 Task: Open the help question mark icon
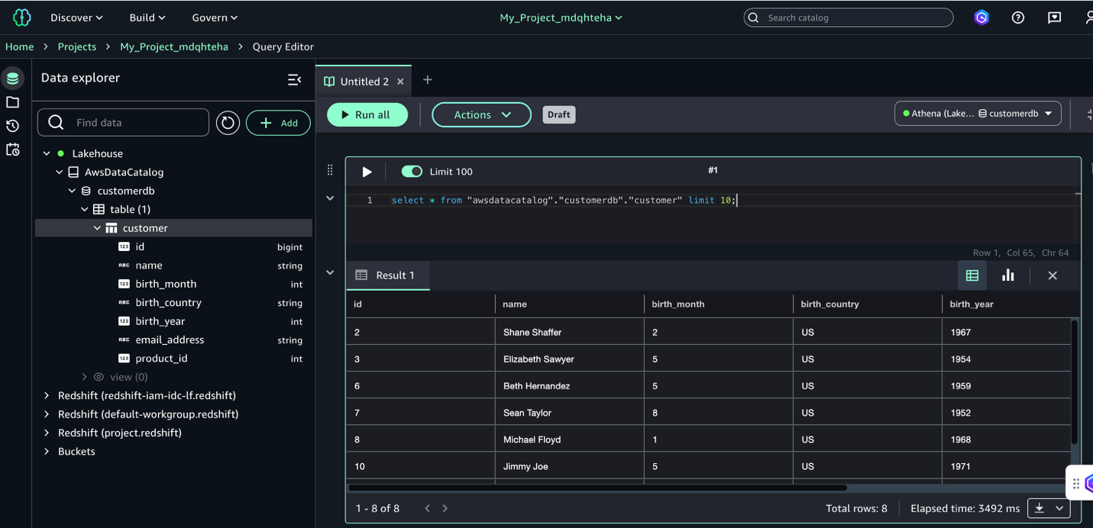click(x=1017, y=18)
